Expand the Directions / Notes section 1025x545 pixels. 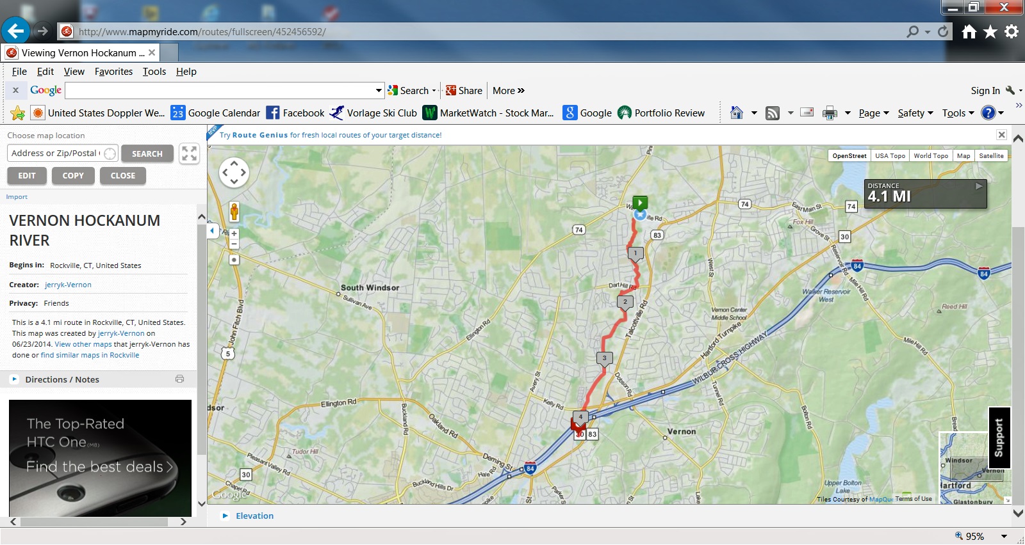tap(61, 380)
